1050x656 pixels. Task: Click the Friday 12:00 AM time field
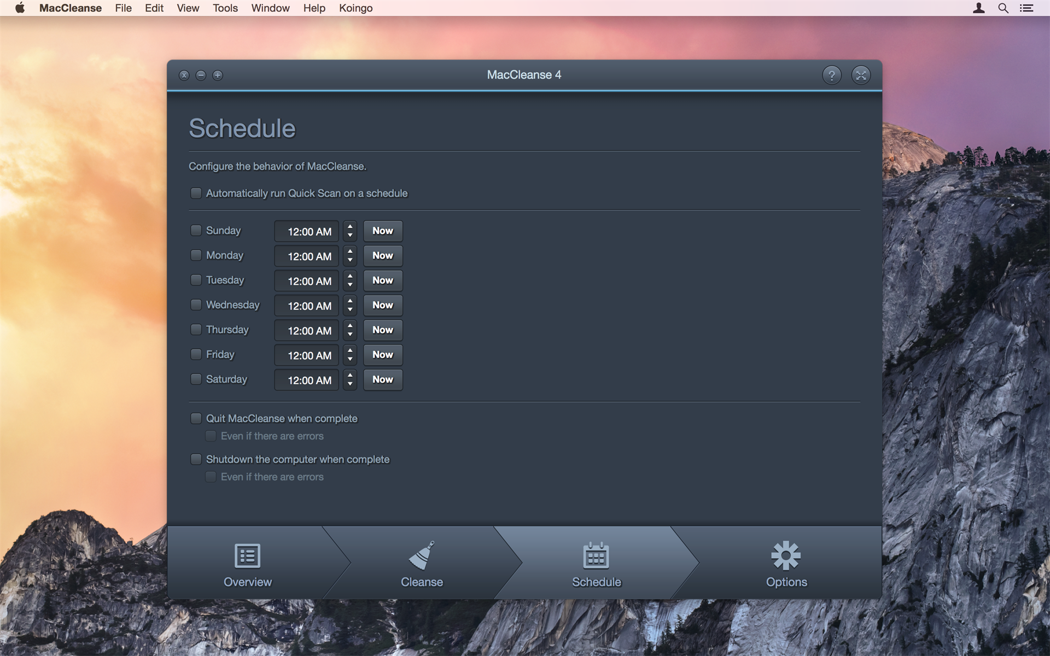click(307, 355)
